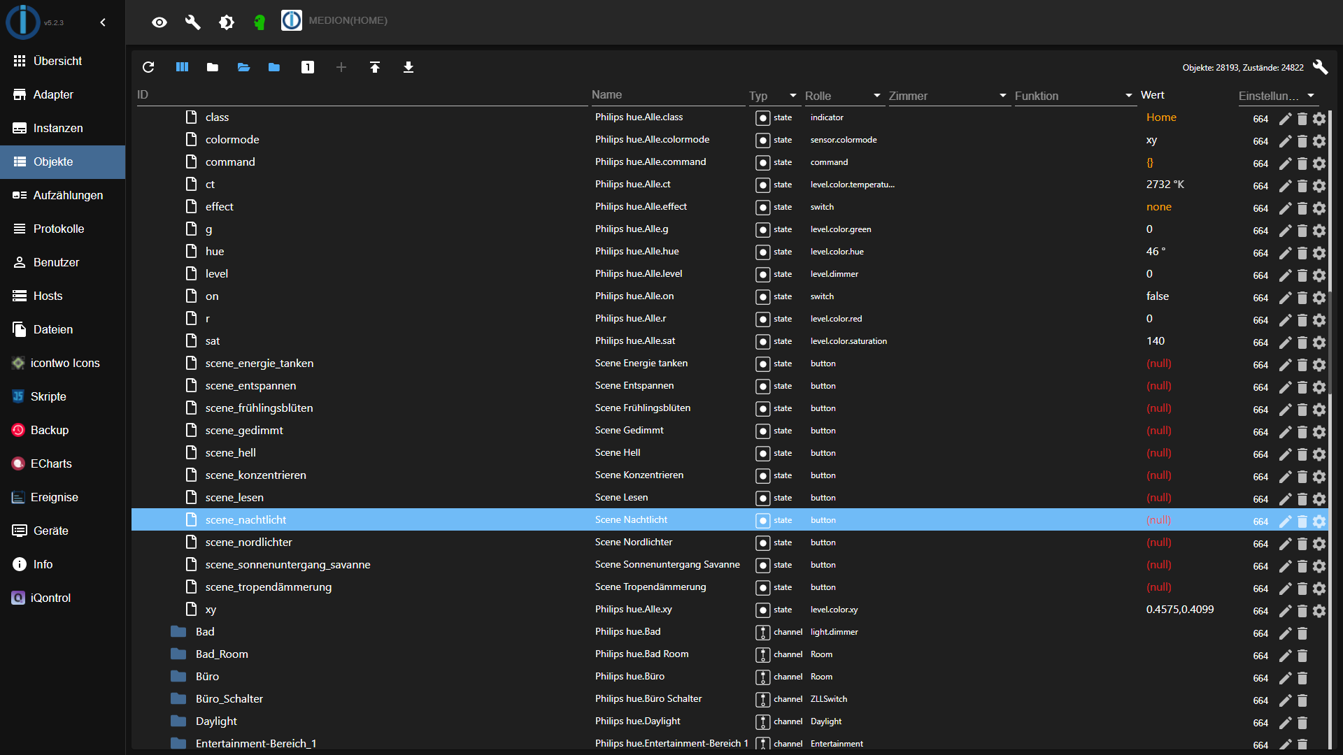Image resolution: width=1343 pixels, height=755 pixels.
Task: Edit the class object with pencil
Action: pyautogui.click(x=1285, y=119)
